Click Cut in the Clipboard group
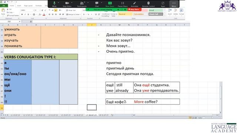This screenshot has width=237, height=133. point(9,10)
